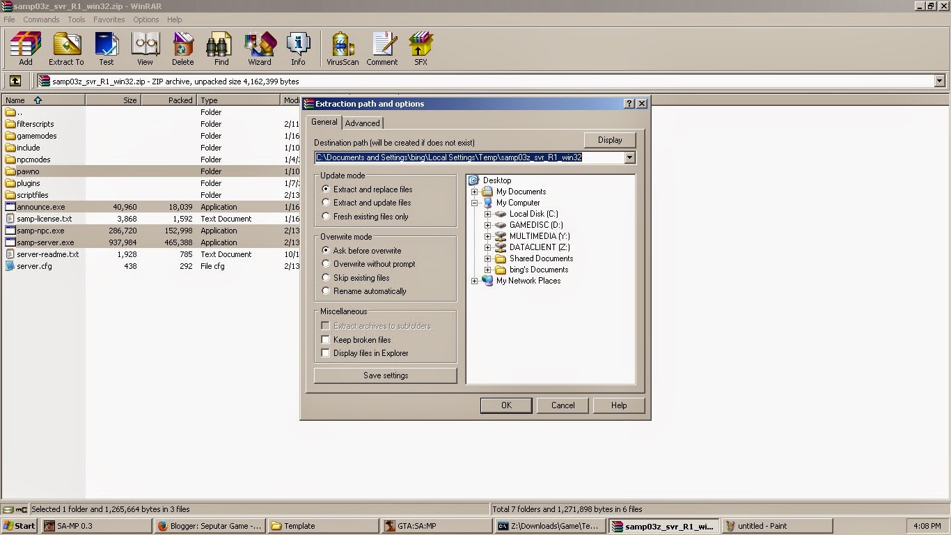The width and height of the screenshot is (951, 535).
Task: Select Fresh existing files only option
Action: 326,217
